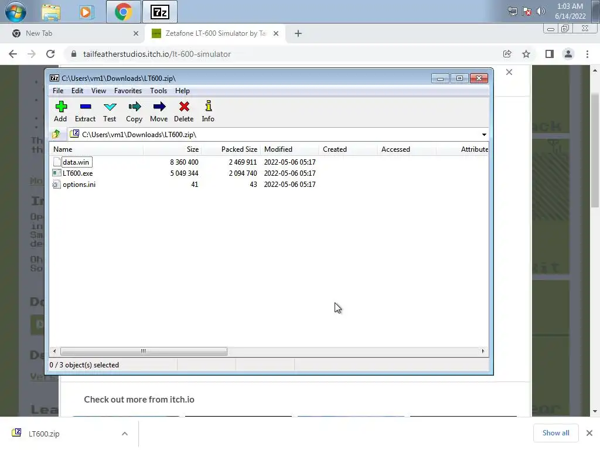Click size value 8 360 400

point(184,162)
